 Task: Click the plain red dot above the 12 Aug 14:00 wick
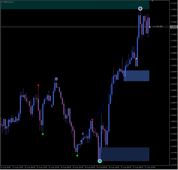[38, 85]
